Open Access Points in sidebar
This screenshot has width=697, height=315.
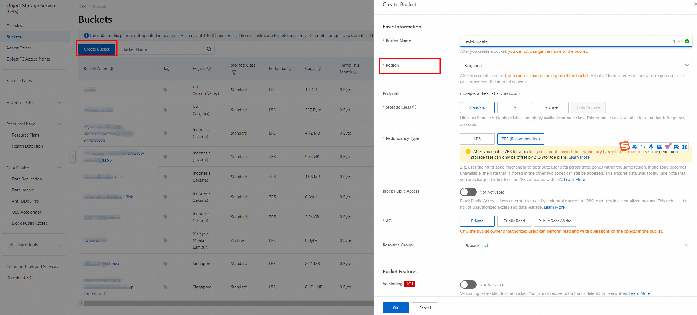pos(19,48)
